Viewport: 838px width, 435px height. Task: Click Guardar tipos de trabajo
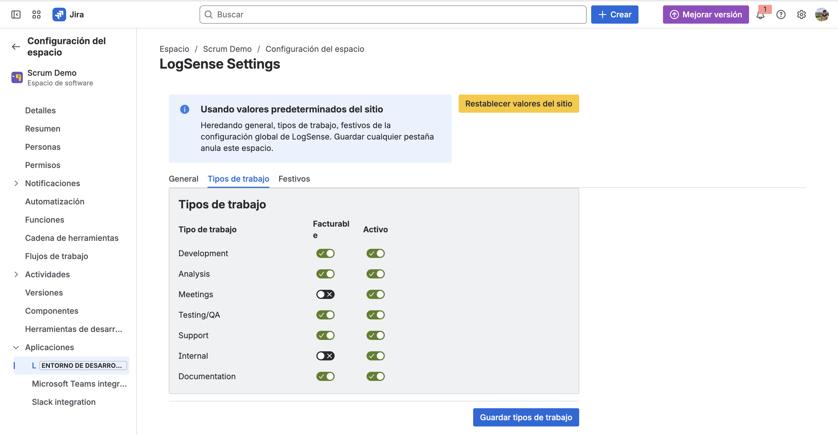[526, 417]
